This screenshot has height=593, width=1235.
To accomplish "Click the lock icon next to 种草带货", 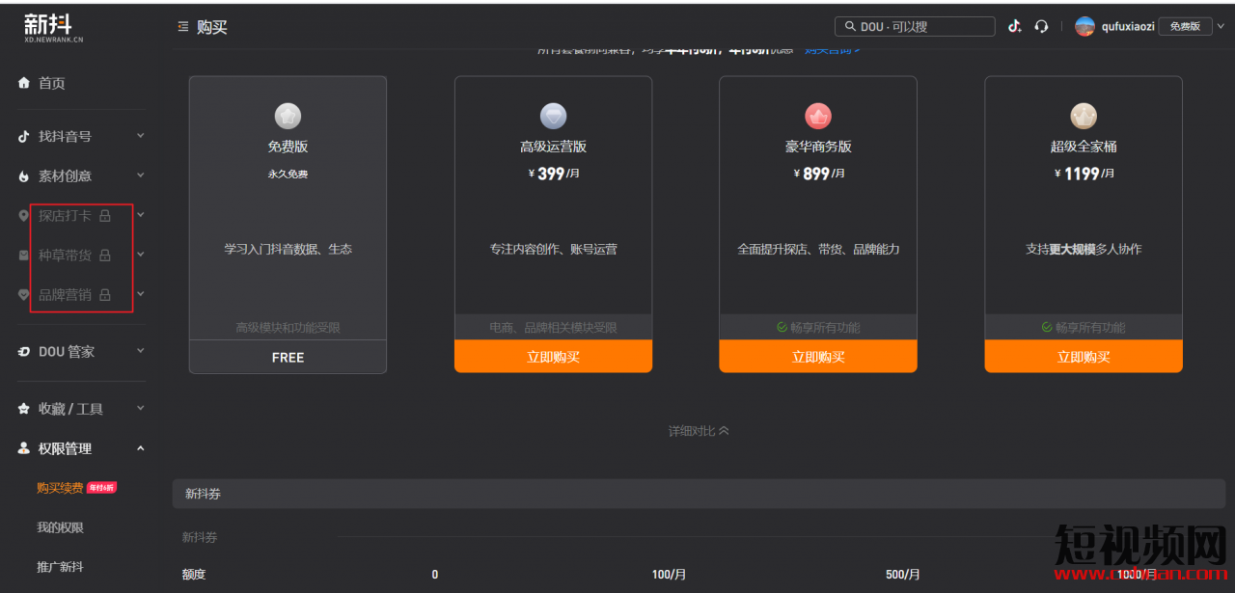I will click(105, 256).
